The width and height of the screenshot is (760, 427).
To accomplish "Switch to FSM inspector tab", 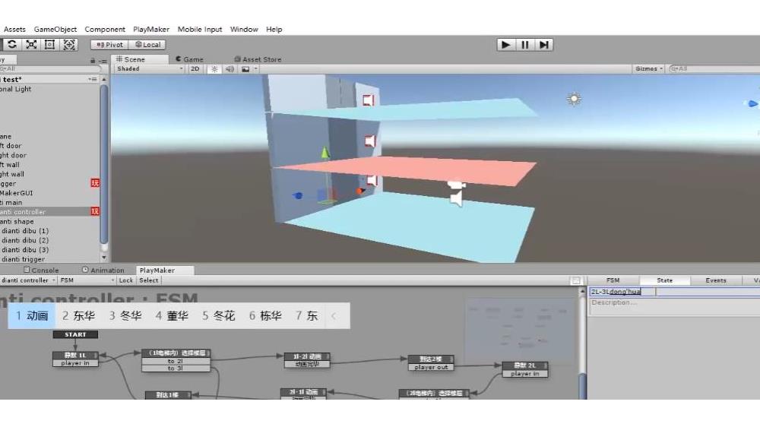I will tap(613, 280).
